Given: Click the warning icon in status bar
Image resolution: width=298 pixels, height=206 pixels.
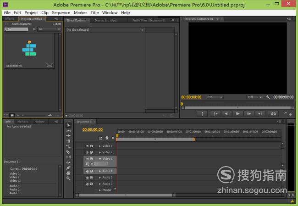Looking at the screenshot, I should point(292,201).
